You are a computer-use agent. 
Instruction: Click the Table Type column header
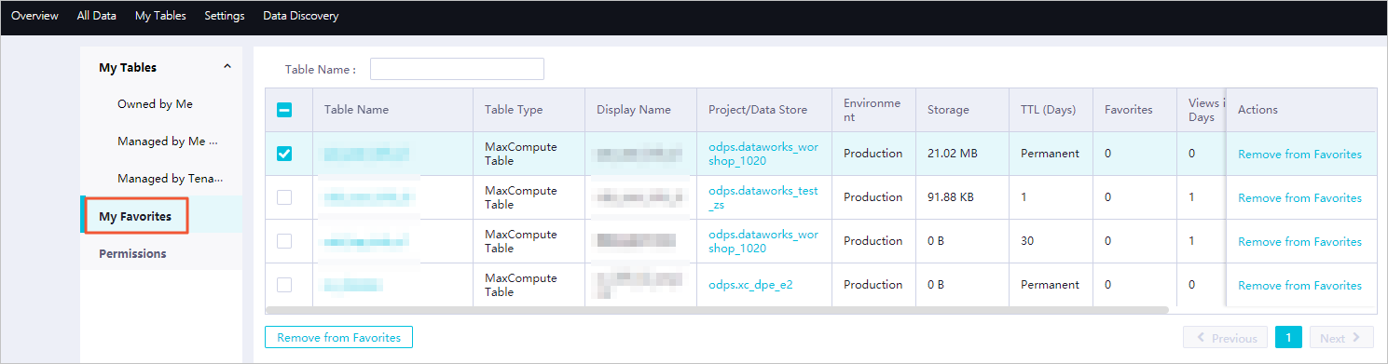[514, 110]
